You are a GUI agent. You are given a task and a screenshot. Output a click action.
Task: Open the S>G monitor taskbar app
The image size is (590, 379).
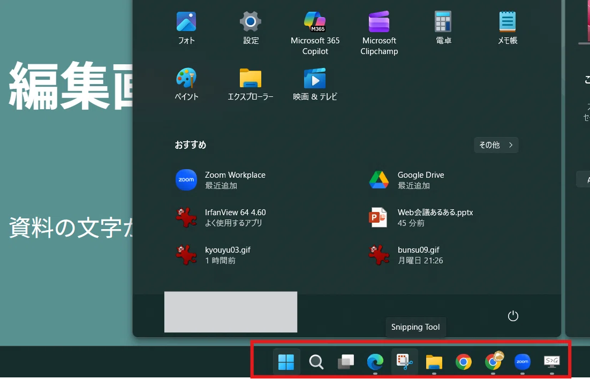pyautogui.click(x=551, y=362)
